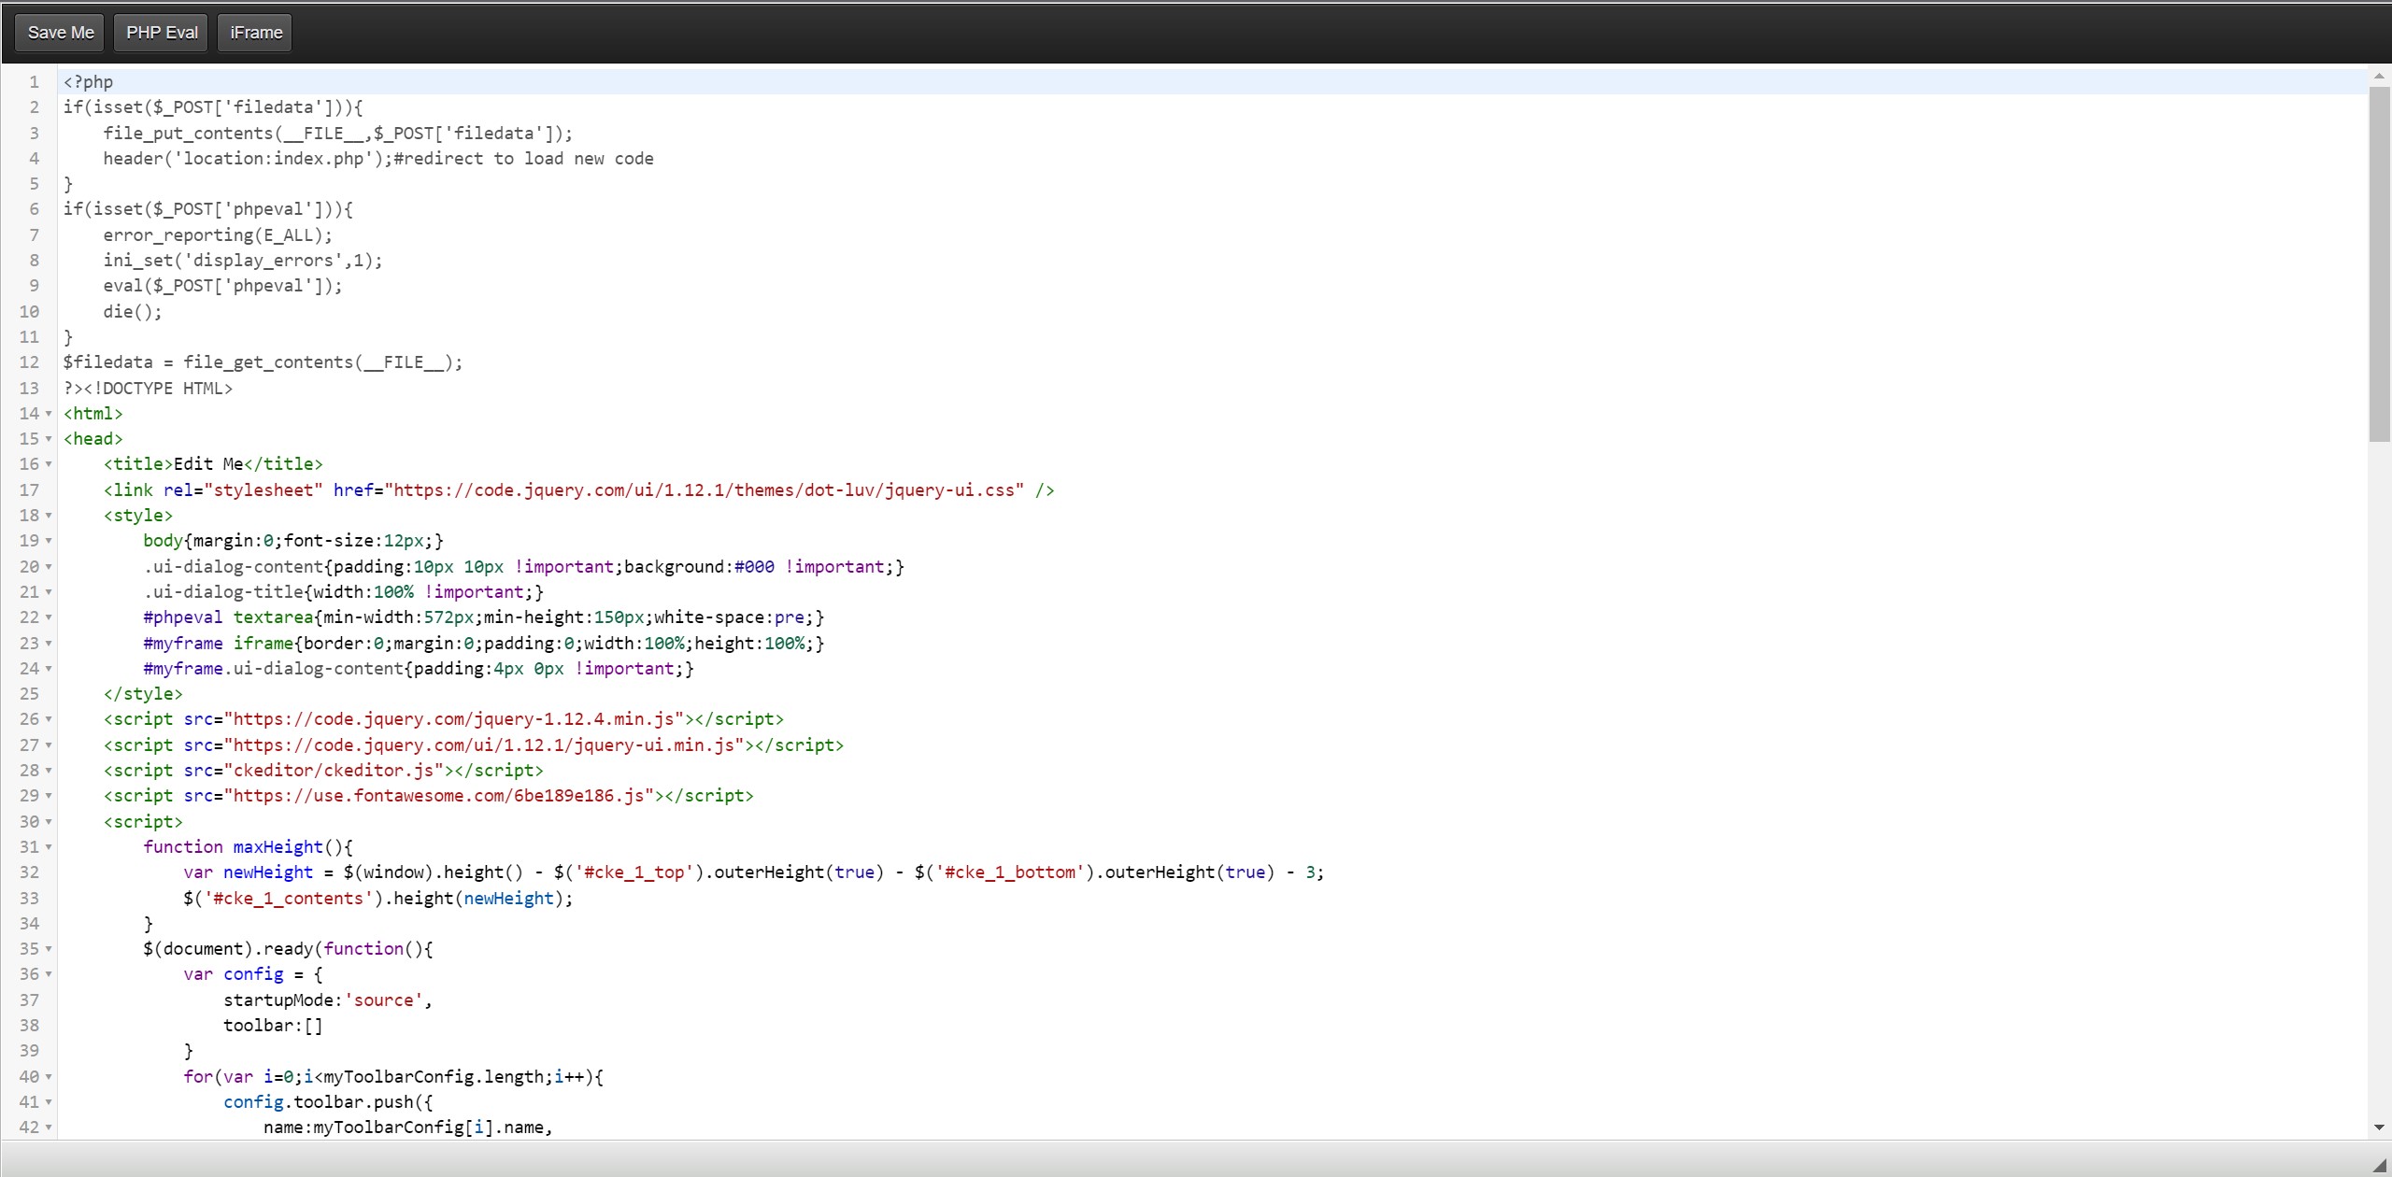Viewport: 2392px width, 1177px height.
Task: Click line number 39 in gutter
Action: click(x=29, y=1051)
